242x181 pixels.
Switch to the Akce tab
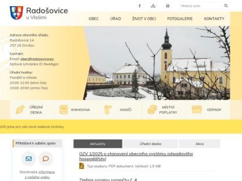point(199,144)
